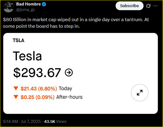Click the TSLA ticker label

(19, 40)
